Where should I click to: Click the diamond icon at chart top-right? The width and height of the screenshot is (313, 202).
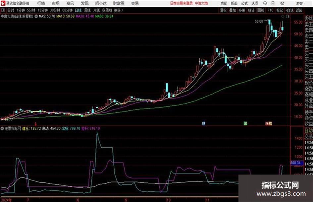[x=283, y=17]
